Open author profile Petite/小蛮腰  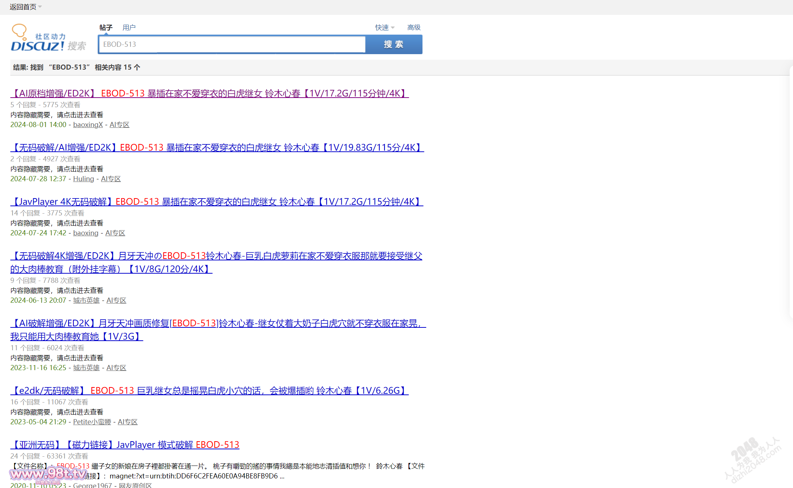(92, 422)
